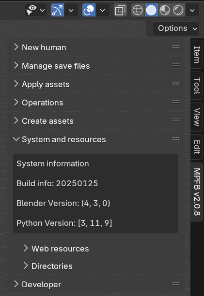Toggle X-Ray mode icon
204x296 pixels.
[120, 10]
